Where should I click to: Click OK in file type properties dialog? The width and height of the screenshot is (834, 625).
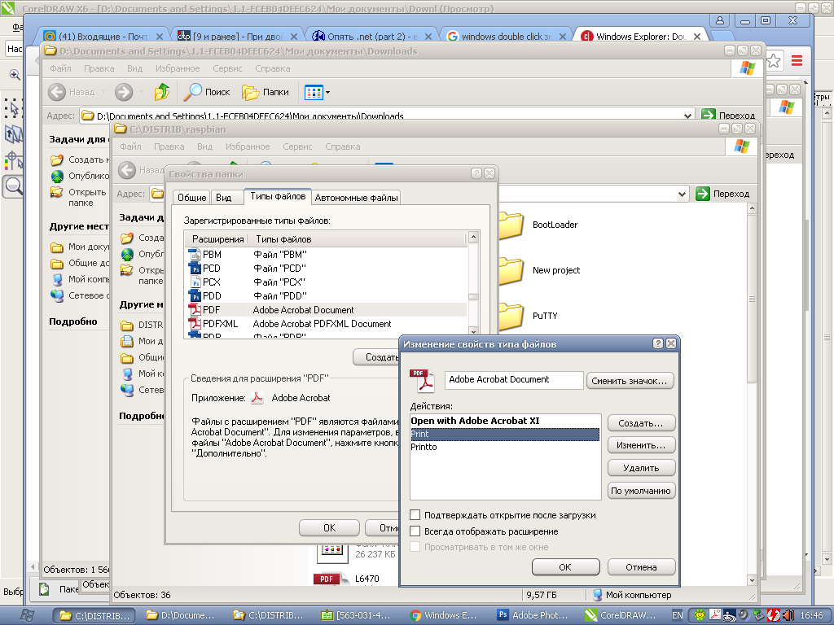point(565,567)
